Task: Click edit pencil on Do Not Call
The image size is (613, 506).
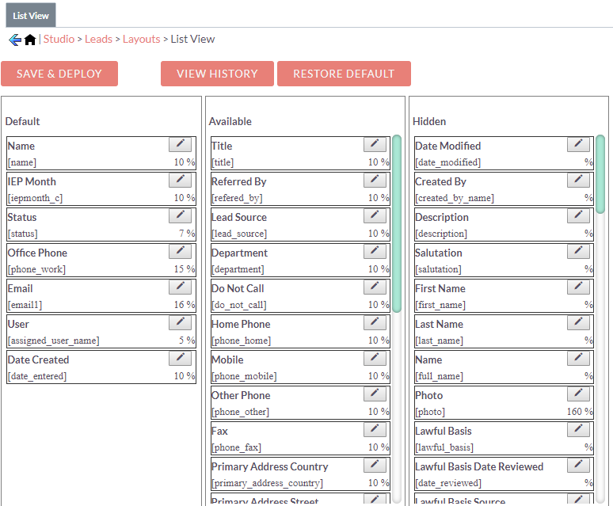Action: [375, 287]
